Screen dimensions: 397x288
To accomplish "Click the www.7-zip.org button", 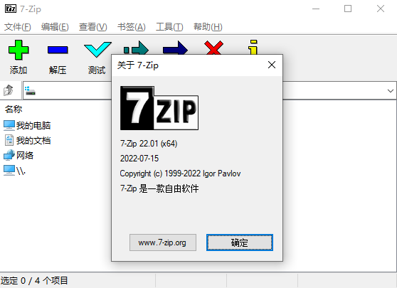I will click(x=163, y=242).
